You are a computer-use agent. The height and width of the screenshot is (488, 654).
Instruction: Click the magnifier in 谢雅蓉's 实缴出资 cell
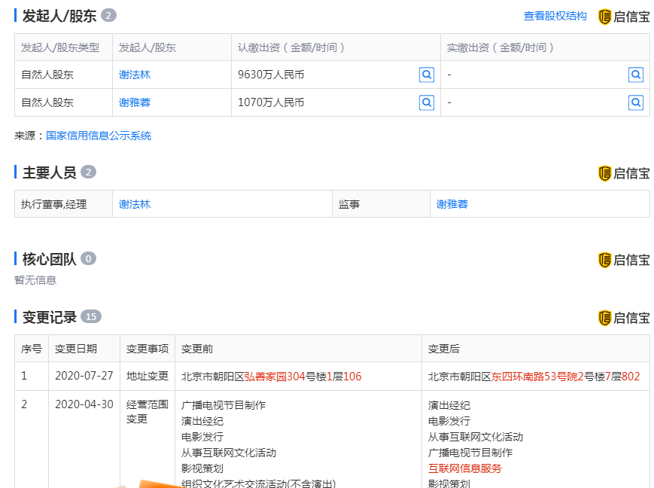pyautogui.click(x=636, y=102)
